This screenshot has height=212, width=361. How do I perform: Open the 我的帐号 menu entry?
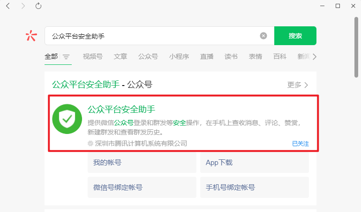142,163
